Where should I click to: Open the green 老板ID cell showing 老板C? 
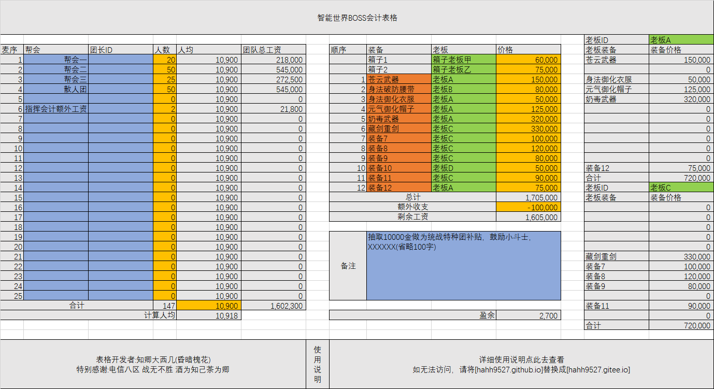pyautogui.click(x=681, y=188)
